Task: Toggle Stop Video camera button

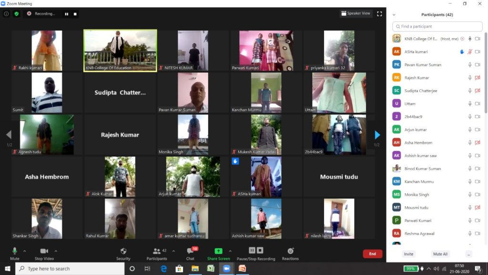Action: click(x=44, y=251)
